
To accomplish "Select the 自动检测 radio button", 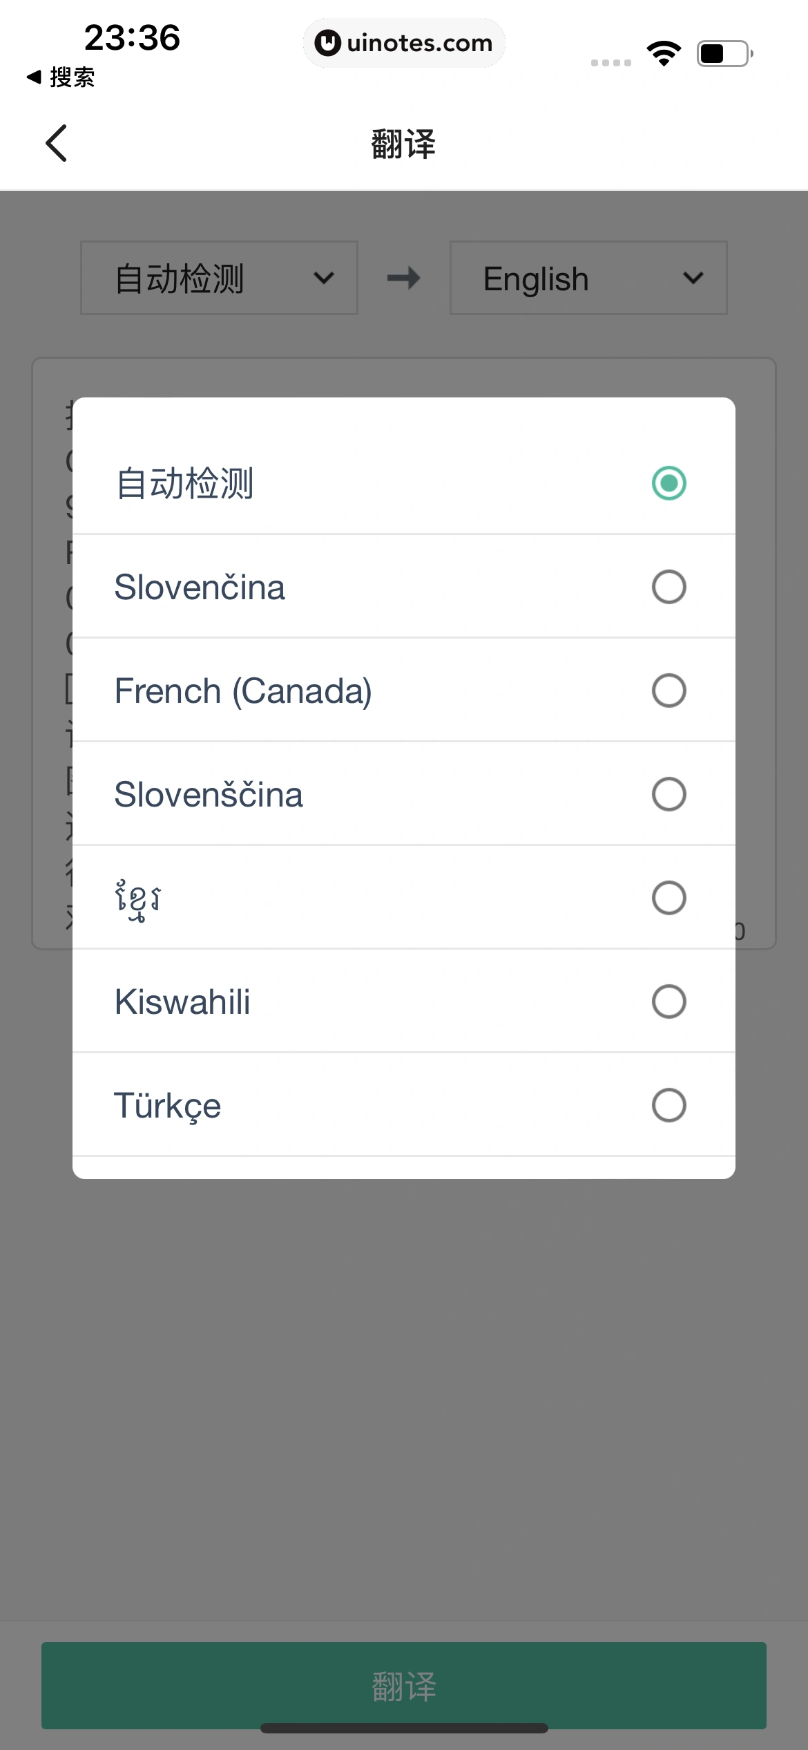I will [x=668, y=483].
